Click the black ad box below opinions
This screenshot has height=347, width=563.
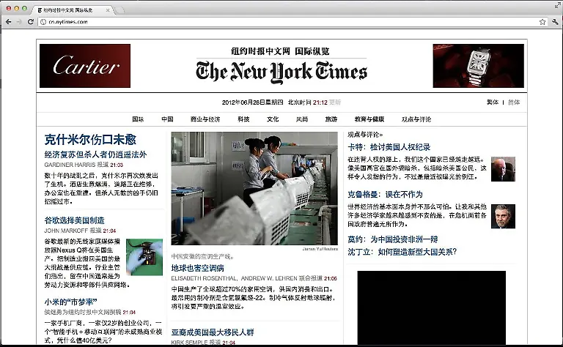click(431, 307)
